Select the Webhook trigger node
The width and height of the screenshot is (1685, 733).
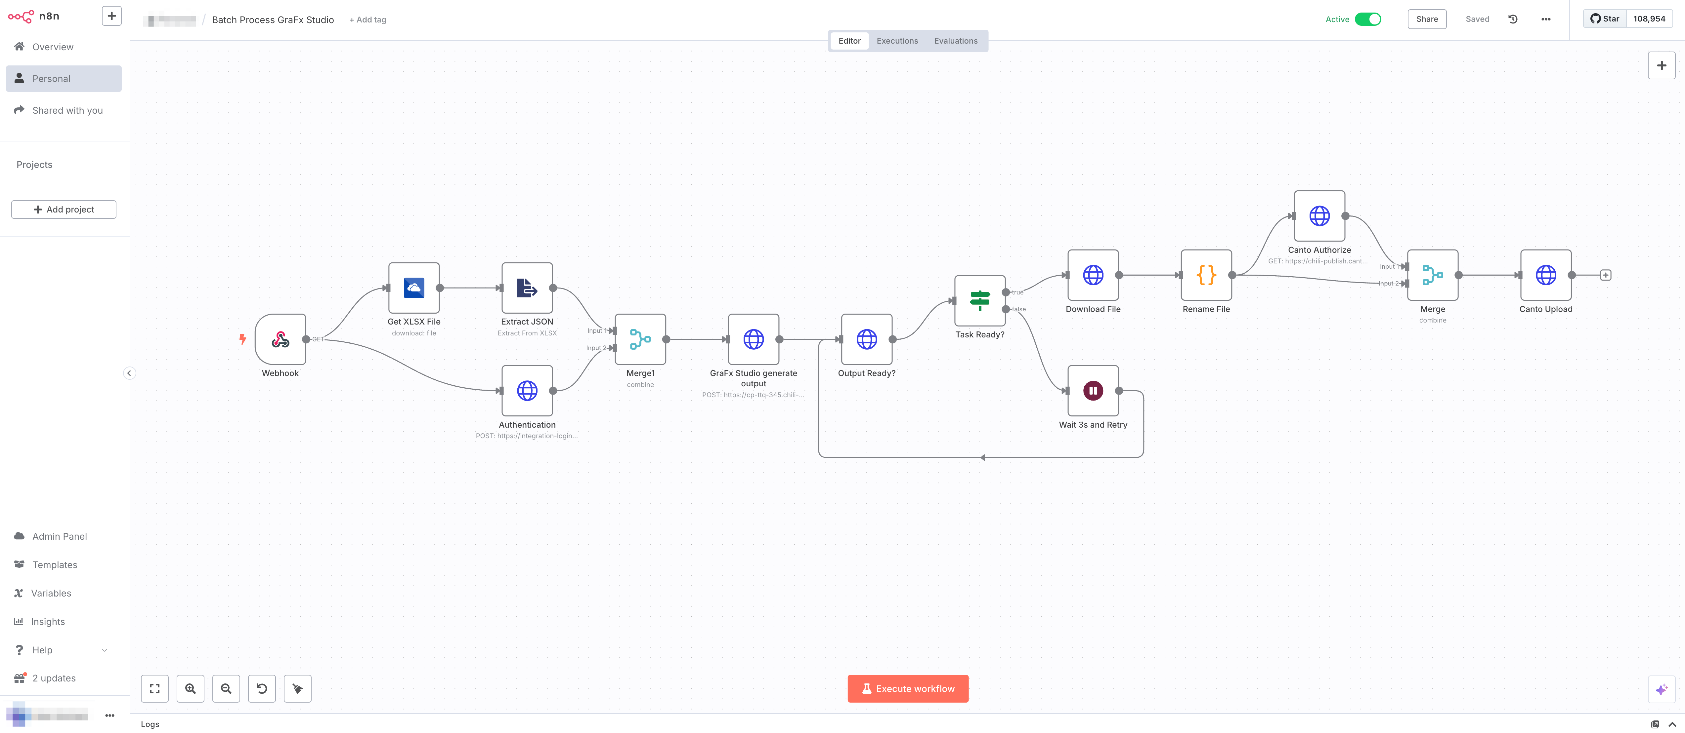point(280,339)
